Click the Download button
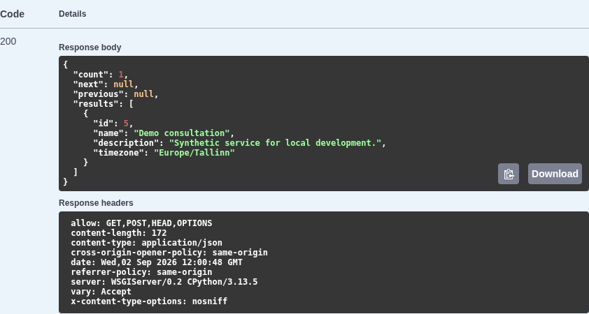Viewport: 589px width, 314px height. [555, 174]
